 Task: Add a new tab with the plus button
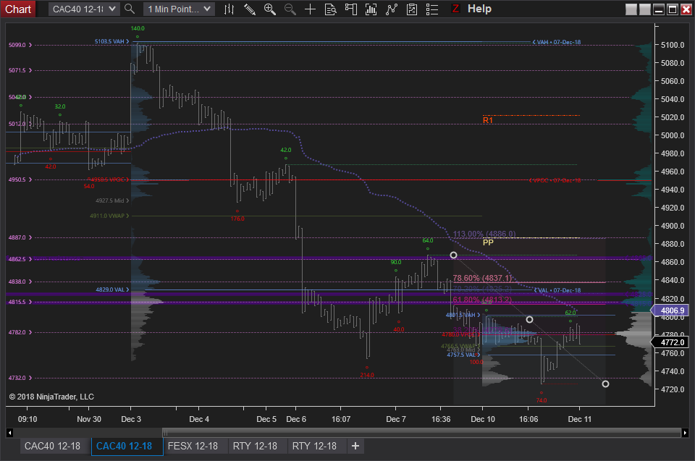click(355, 446)
